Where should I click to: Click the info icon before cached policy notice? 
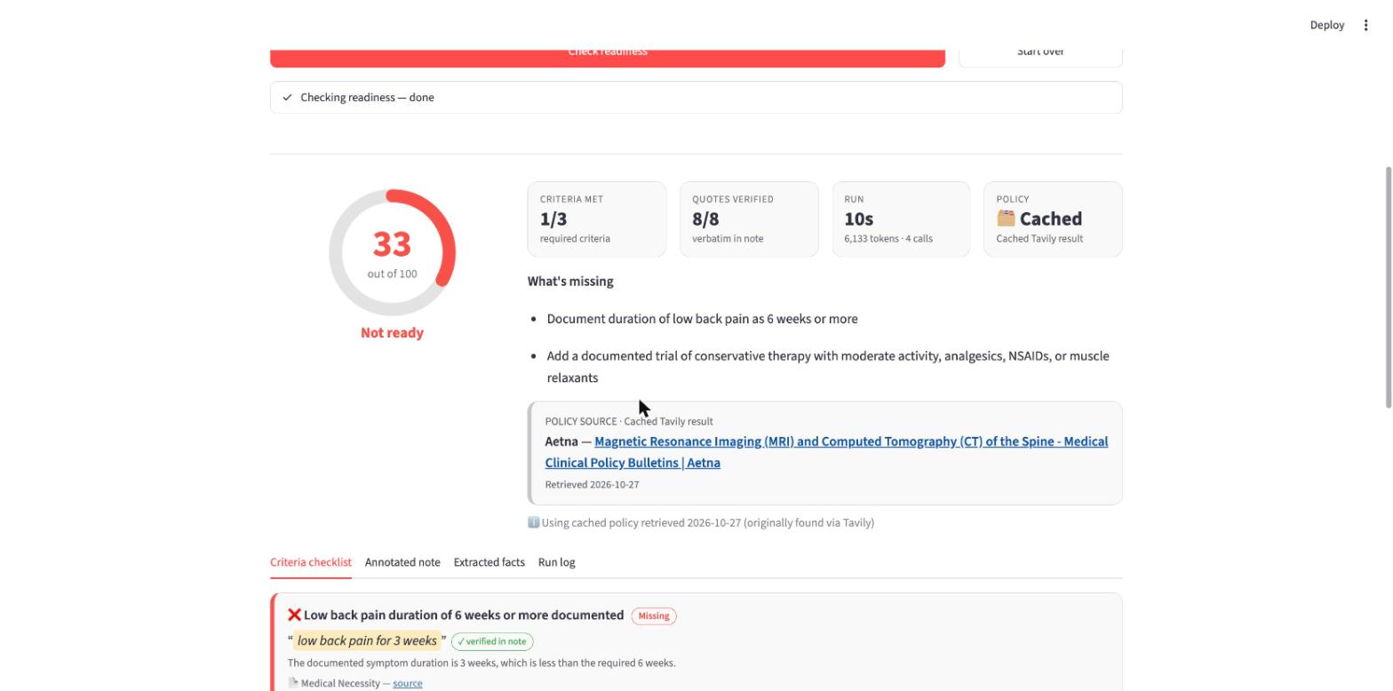(x=533, y=522)
